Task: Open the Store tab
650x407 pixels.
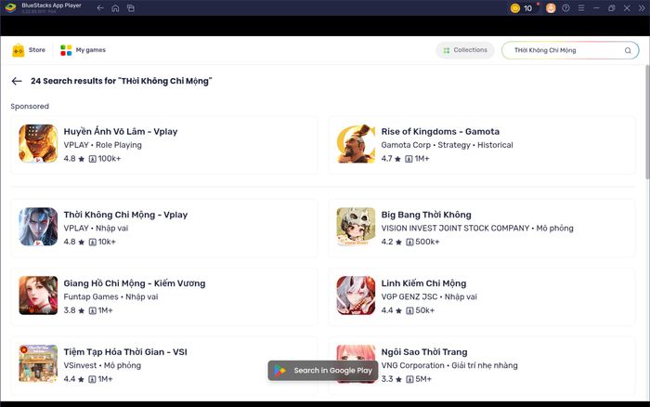Action: point(29,50)
